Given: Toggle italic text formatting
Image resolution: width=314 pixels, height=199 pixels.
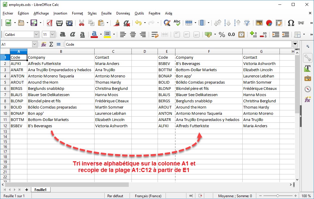Looking at the screenshot, I should [73, 34].
